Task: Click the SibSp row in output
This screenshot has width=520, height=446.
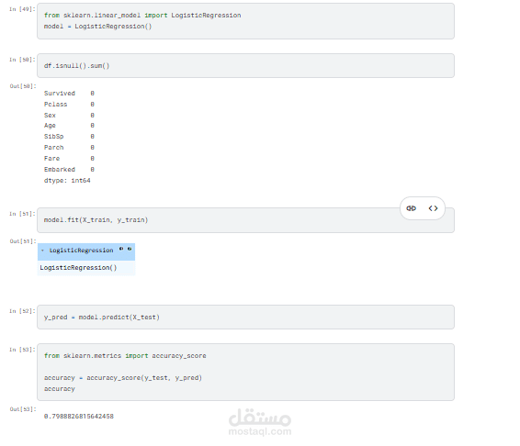Action: click(x=69, y=137)
